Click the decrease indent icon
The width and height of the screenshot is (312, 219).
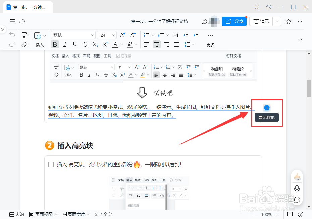click(x=186, y=35)
